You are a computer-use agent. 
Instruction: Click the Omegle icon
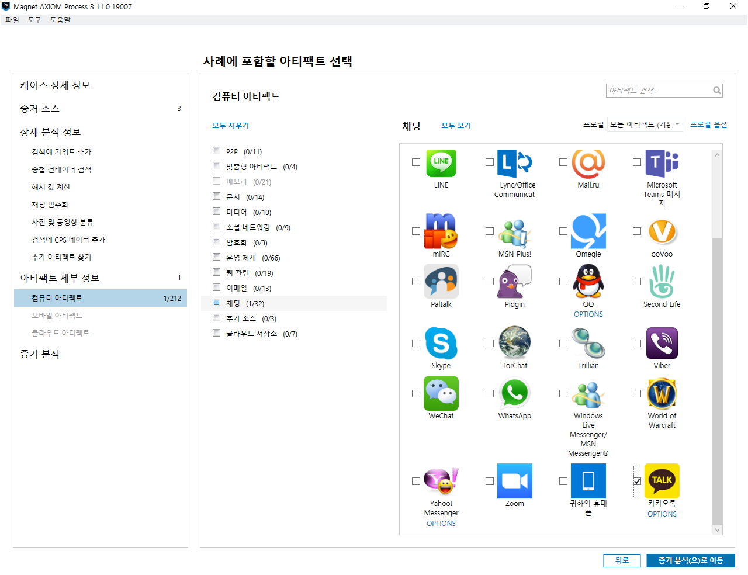click(x=588, y=231)
